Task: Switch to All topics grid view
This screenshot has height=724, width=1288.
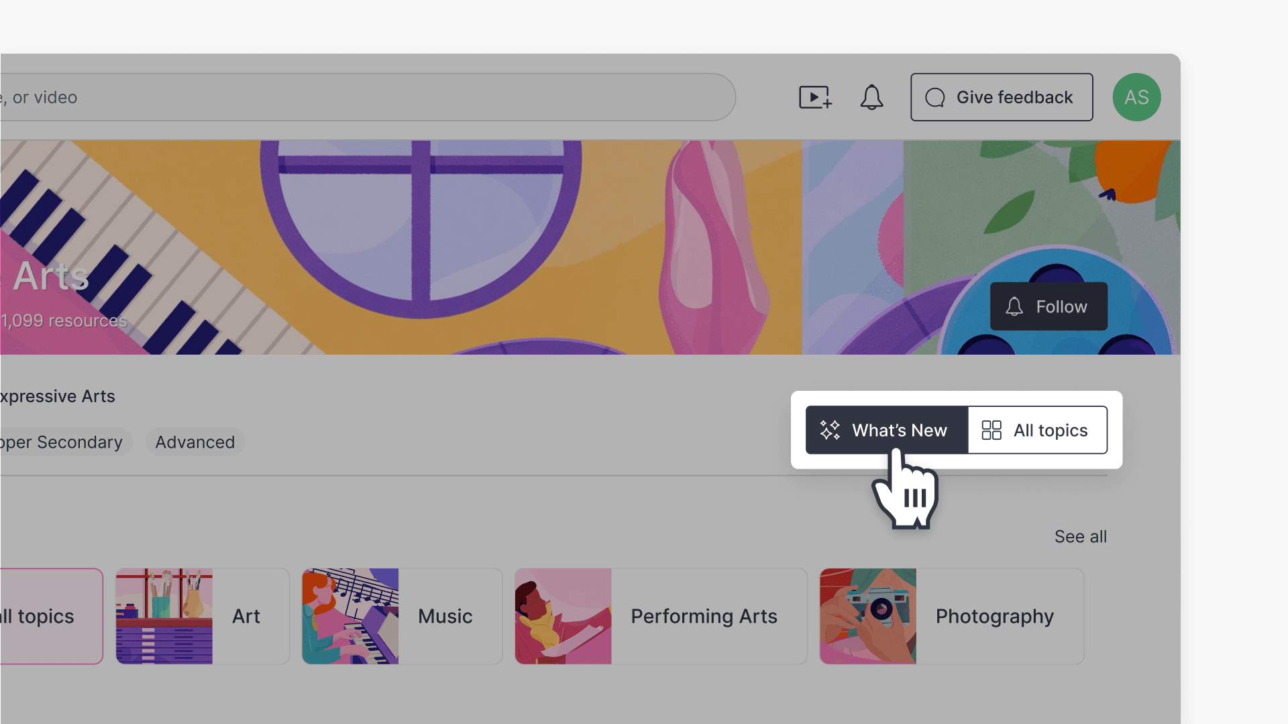Action: [x=1038, y=430]
